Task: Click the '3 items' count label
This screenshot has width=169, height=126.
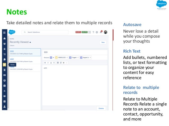Action: 12,46
